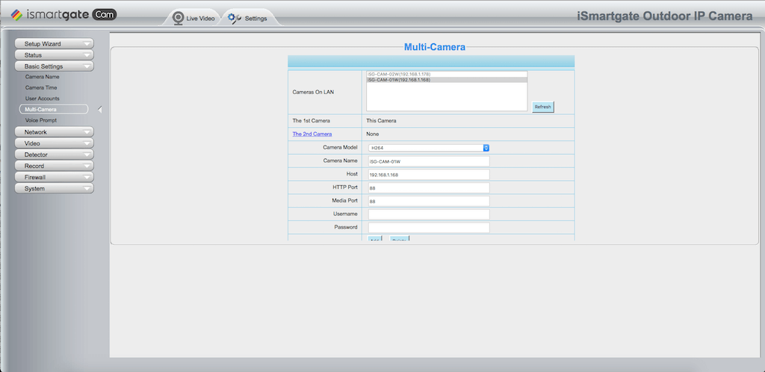Screen dimensions: 765x372
Task: Click the 'This Camera' text
Action: pos(381,121)
